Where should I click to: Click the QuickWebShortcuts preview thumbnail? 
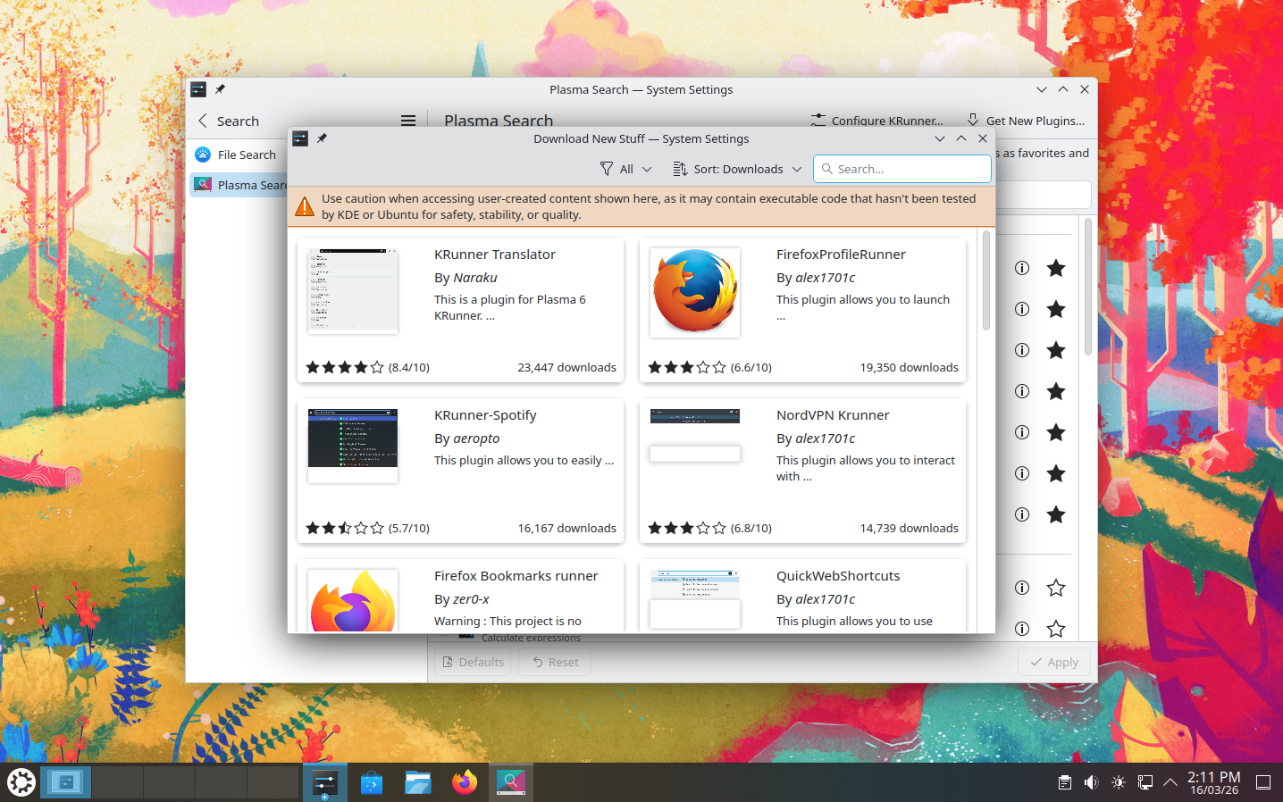695,599
